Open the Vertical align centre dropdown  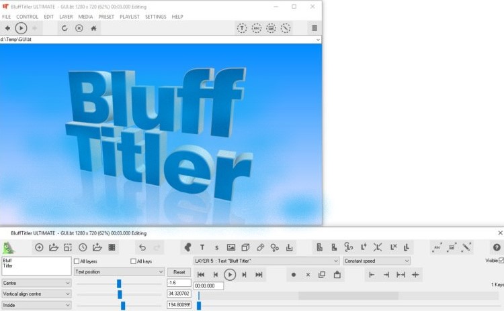[x=36, y=294]
